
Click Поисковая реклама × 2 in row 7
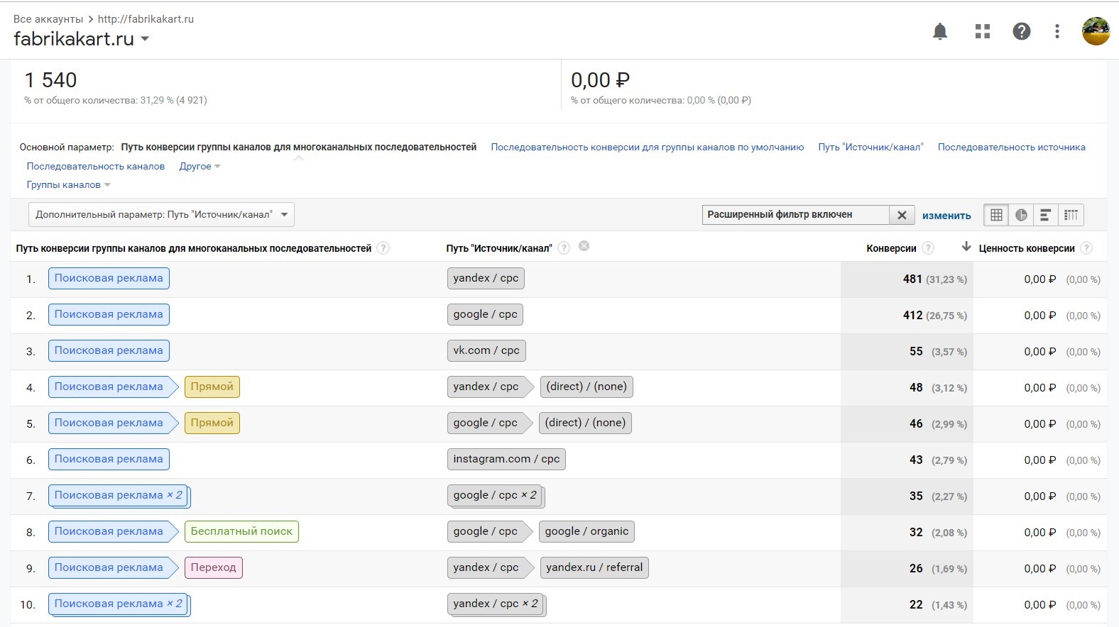click(119, 495)
